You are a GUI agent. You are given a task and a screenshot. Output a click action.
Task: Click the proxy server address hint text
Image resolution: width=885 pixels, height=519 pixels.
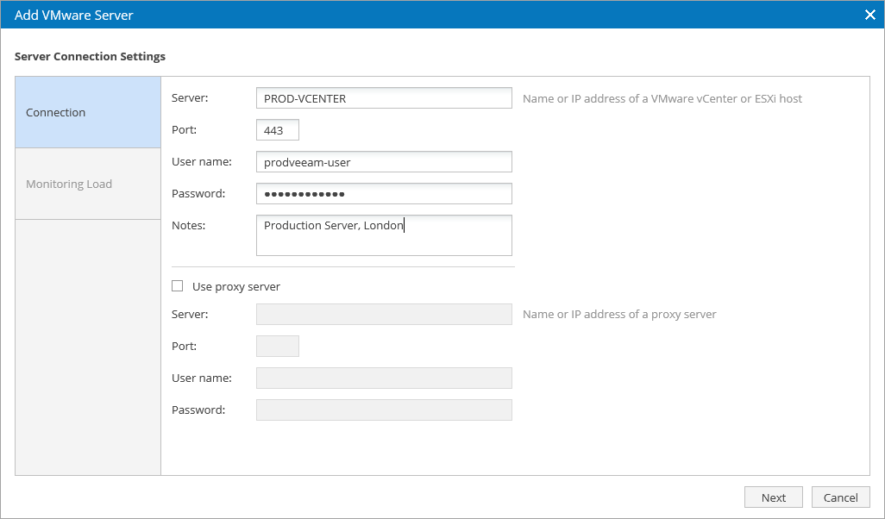pos(619,315)
